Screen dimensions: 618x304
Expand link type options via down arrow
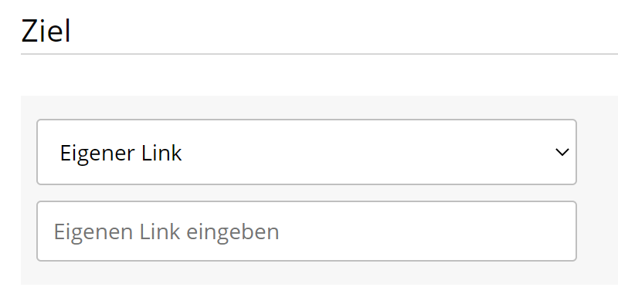tap(562, 152)
